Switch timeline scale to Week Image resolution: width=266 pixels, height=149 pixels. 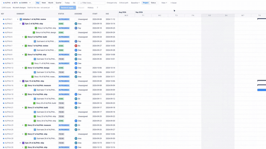44,3
